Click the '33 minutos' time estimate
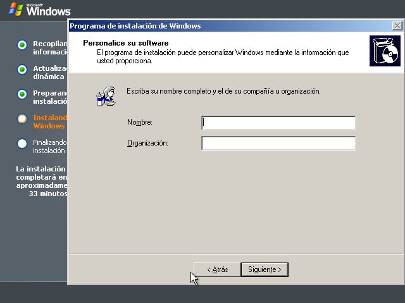405x303 pixels. (x=48, y=194)
